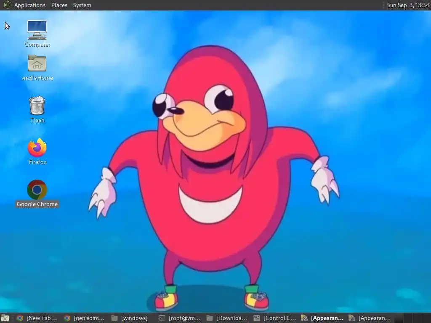The image size is (431, 323).
Task: Restore the [root@vm...] terminal taskbar window
Action: click(x=180, y=318)
